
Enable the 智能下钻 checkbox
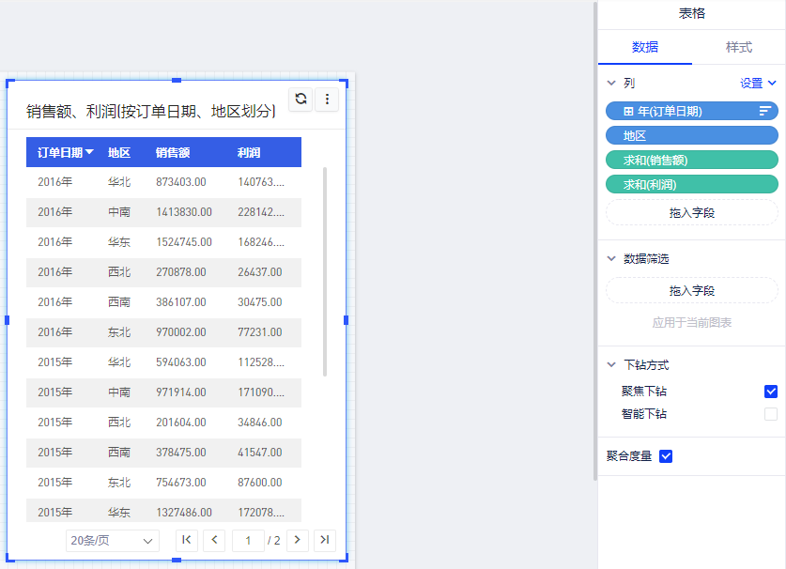click(771, 414)
